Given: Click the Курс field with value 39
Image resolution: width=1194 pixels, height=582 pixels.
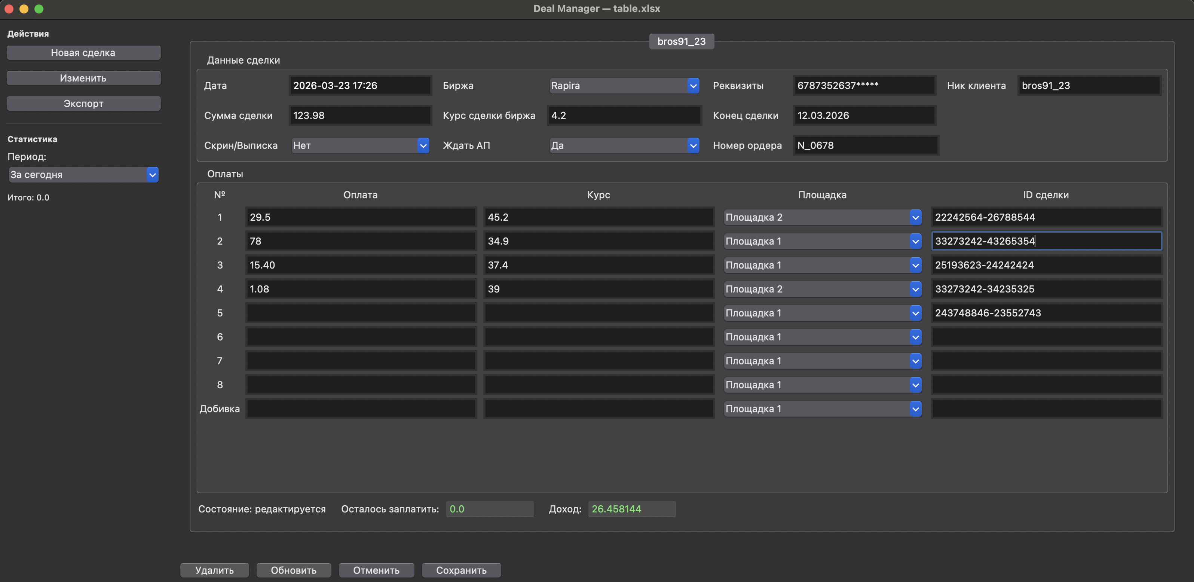Looking at the screenshot, I should click(599, 289).
